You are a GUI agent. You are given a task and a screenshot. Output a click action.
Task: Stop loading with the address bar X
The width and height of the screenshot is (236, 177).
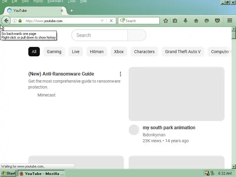(111, 21)
